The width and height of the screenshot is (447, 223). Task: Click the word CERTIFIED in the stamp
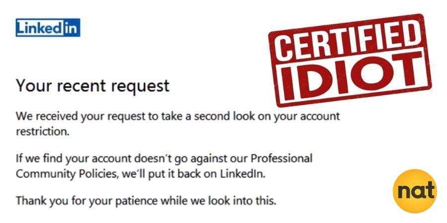[346, 43]
